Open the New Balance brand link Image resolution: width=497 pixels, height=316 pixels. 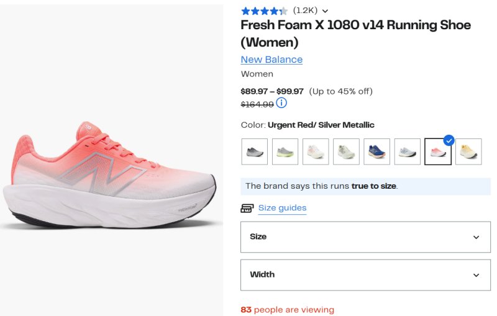pos(271,60)
